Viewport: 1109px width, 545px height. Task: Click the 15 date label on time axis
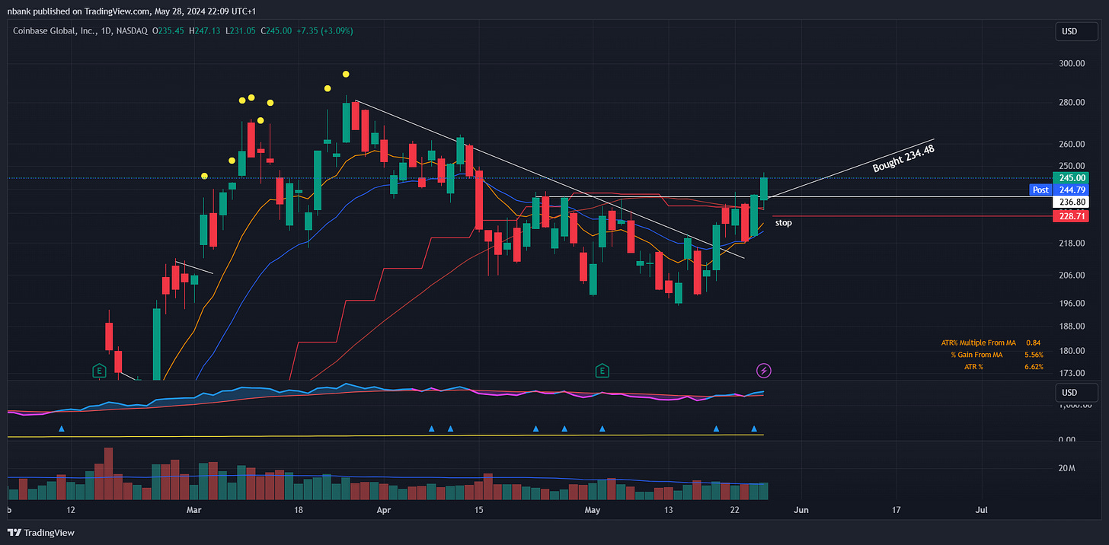(x=478, y=509)
